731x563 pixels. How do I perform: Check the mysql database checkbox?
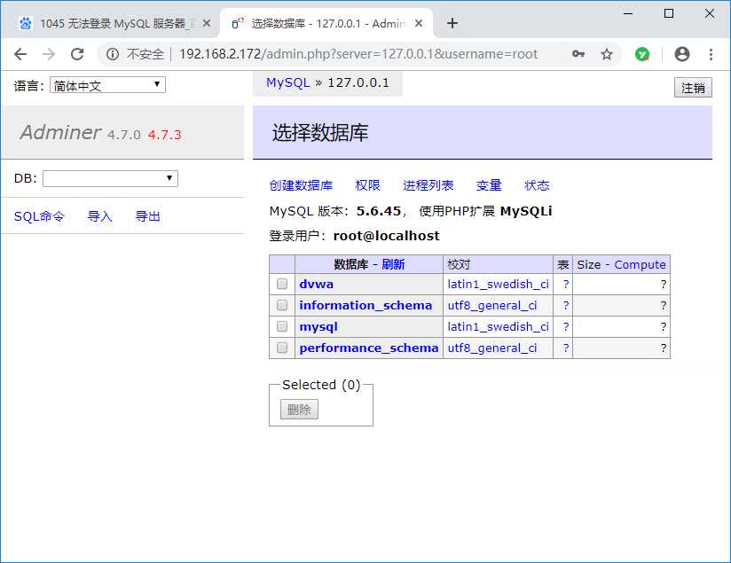tap(282, 326)
